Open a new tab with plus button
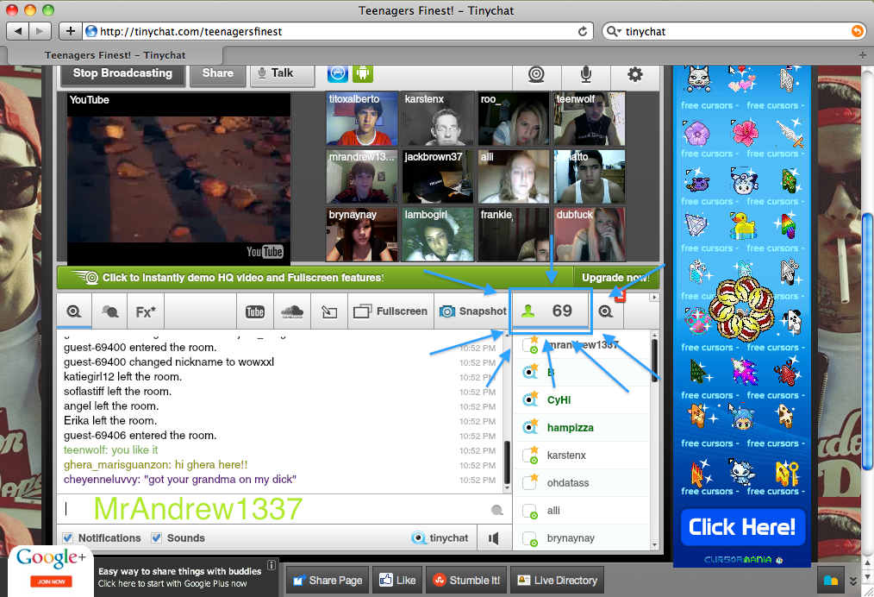Image resolution: width=874 pixels, height=597 pixels. (x=862, y=55)
